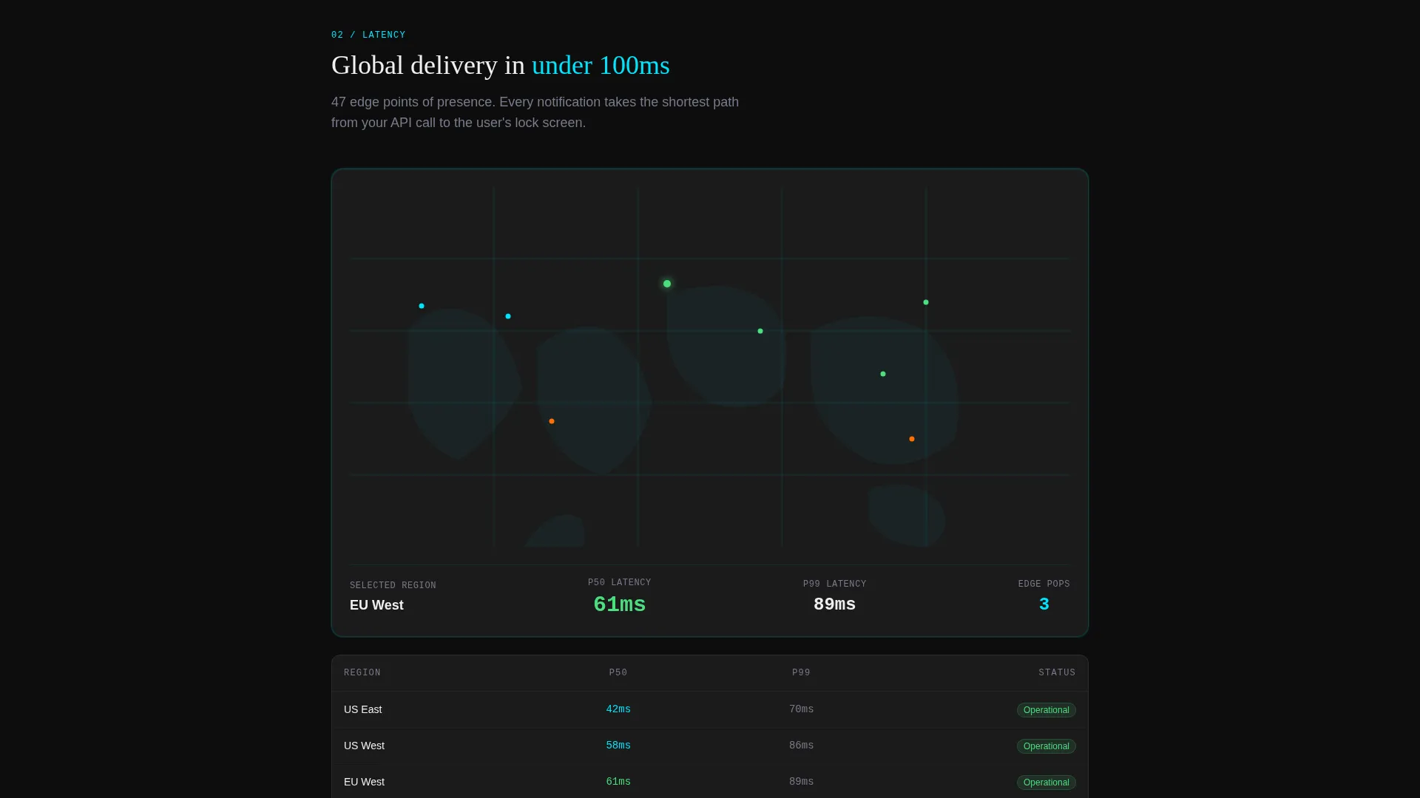This screenshot has height=798, width=1420.
Task: Select the orange dot on the lower-left landmass
Action: (x=552, y=421)
